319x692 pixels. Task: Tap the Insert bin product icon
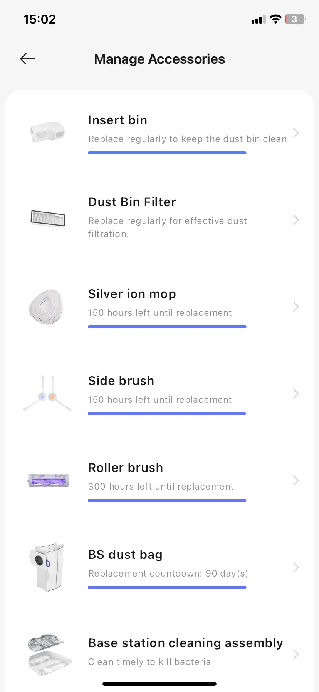point(47,132)
